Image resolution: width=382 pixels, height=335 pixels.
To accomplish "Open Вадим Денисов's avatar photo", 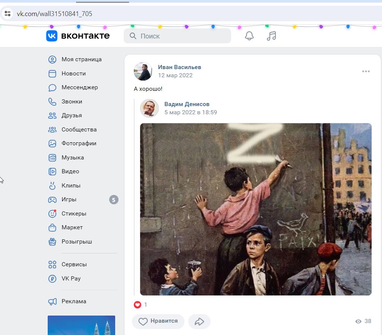I will [149, 108].
